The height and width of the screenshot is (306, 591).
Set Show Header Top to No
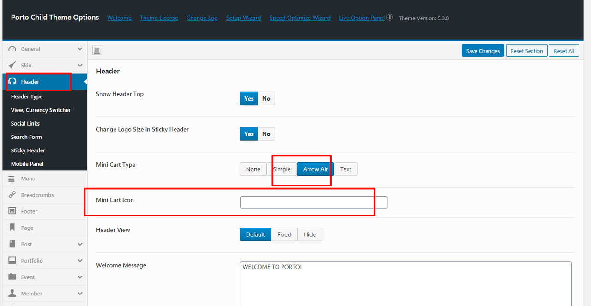[266, 98]
